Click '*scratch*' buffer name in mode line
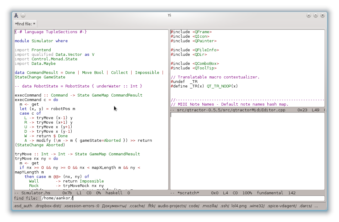 coord(188,193)
